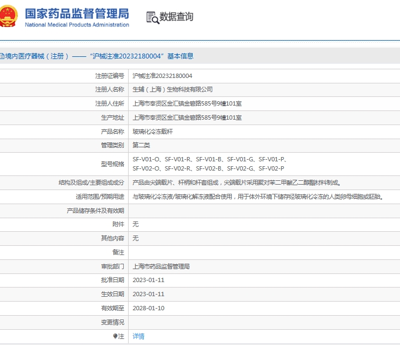This screenshot has width=400, height=346.
Task: Click the 变更情况 label
Action: [112, 322]
